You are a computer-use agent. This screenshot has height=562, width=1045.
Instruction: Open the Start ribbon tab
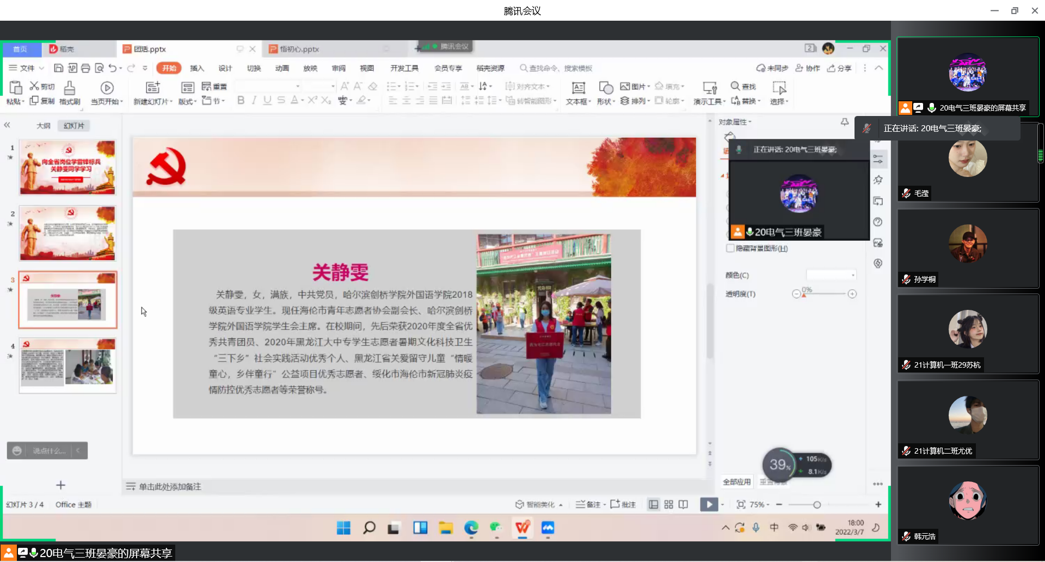pos(169,68)
